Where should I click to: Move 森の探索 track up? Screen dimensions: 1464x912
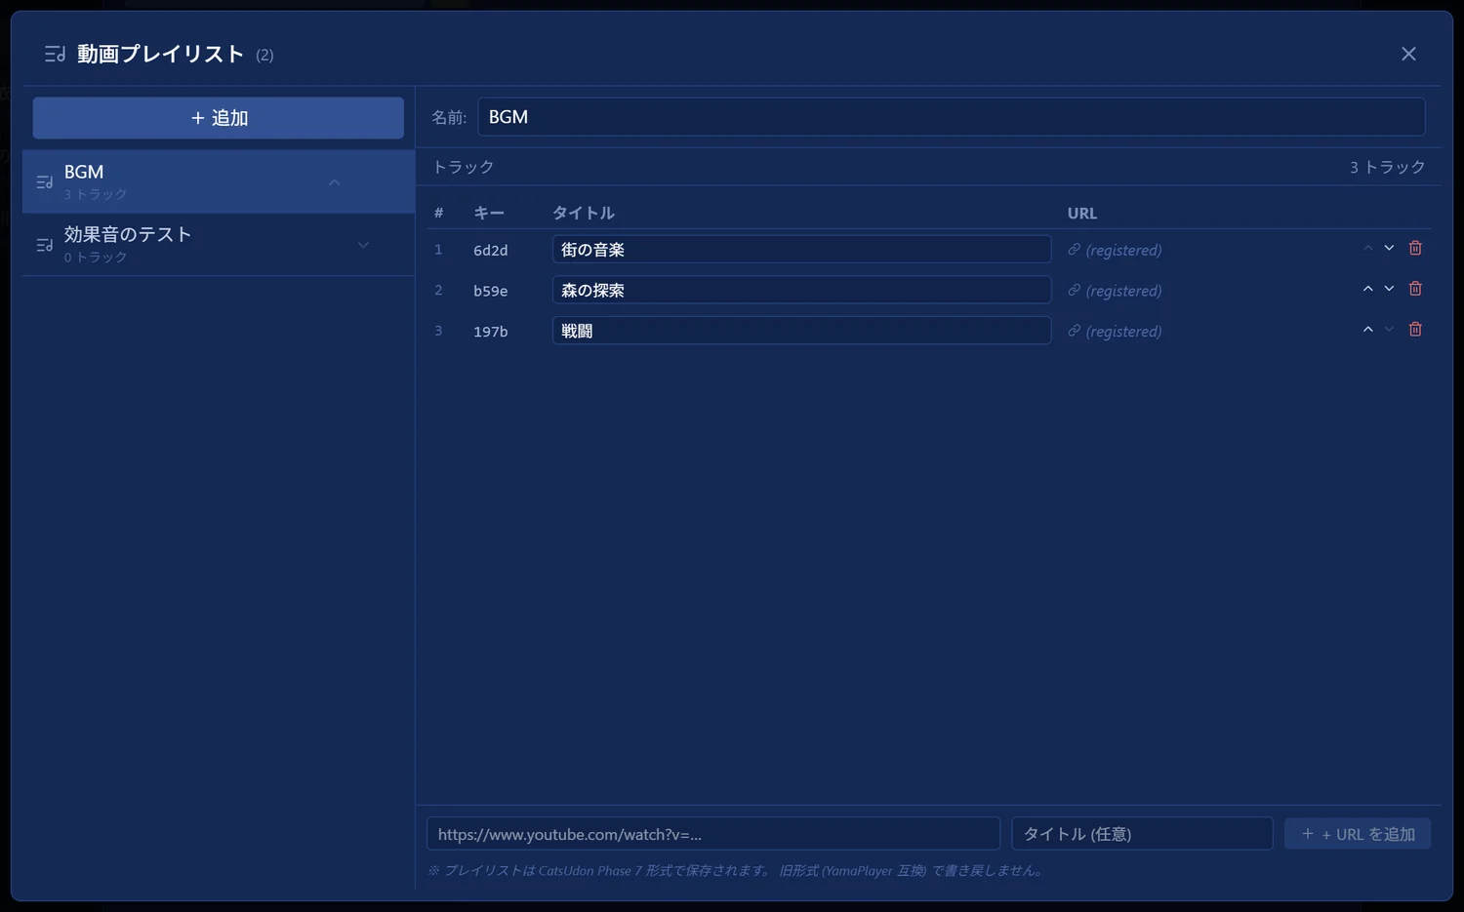pyautogui.click(x=1367, y=290)
